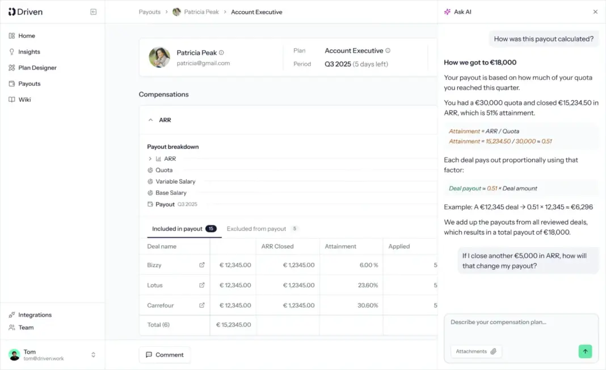Switch to the Excluded from payout tab
606x370 pixels.
[262, 229]
